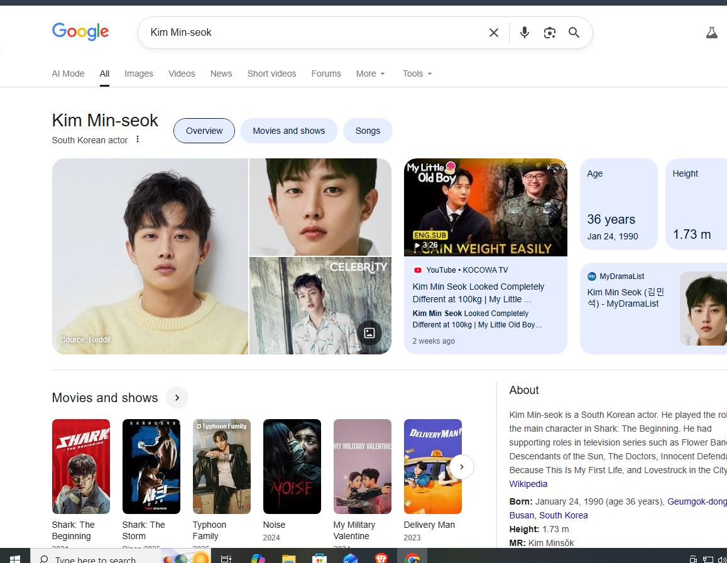
Task: Open the South Korea link
Action: (x=564, y=516)
